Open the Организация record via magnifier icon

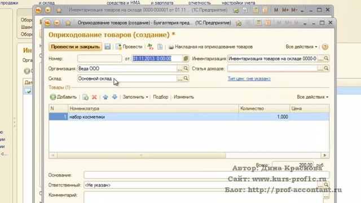(186, 69)
